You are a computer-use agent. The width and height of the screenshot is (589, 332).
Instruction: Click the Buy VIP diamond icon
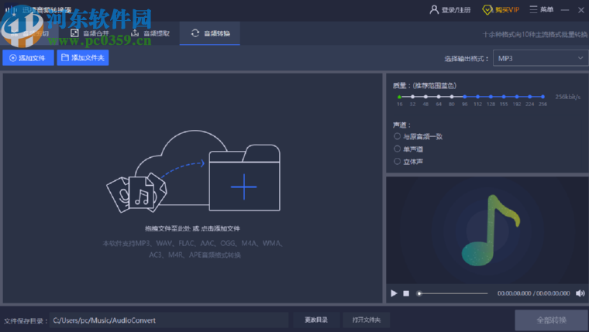coord(487,10)
